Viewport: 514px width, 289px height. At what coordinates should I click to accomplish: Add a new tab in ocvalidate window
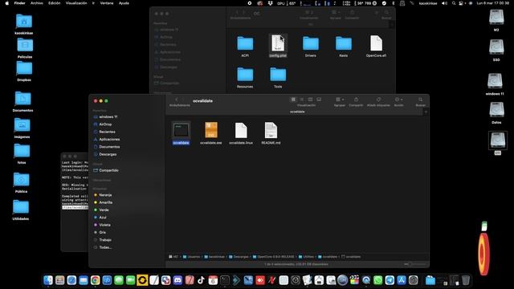[426, 112]
